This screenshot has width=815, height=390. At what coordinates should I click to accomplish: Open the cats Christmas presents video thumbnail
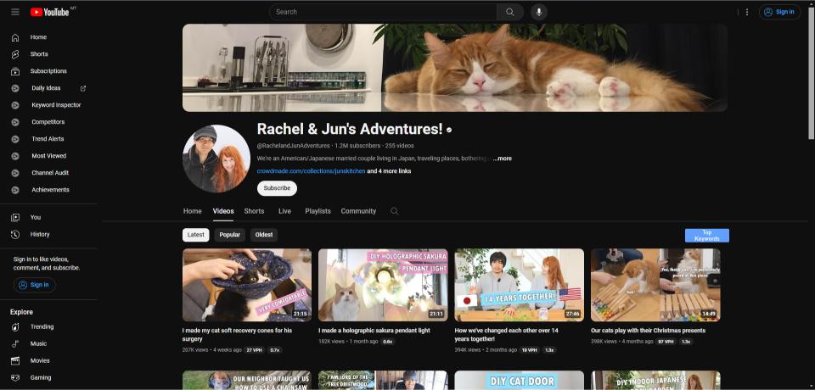pyautogui.click(x=655, y=285)
